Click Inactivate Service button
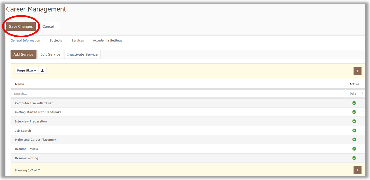Screen dimensions: 370x180 [82, 54]
